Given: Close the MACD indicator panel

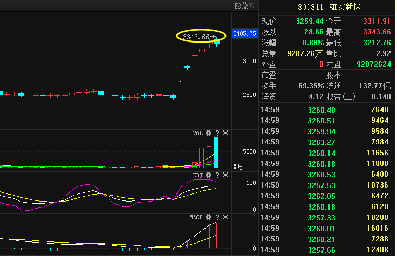Looking at the screenshot, I should click(225, 217).
